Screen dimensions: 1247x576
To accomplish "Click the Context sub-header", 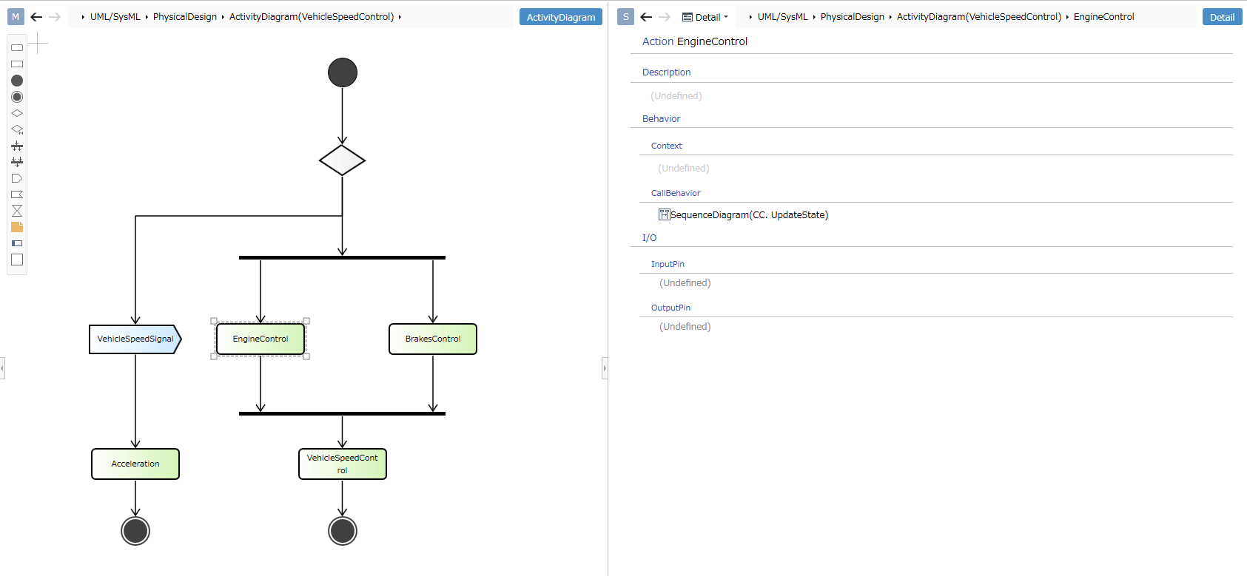I will pyautogui.click(x=666, y=146).
